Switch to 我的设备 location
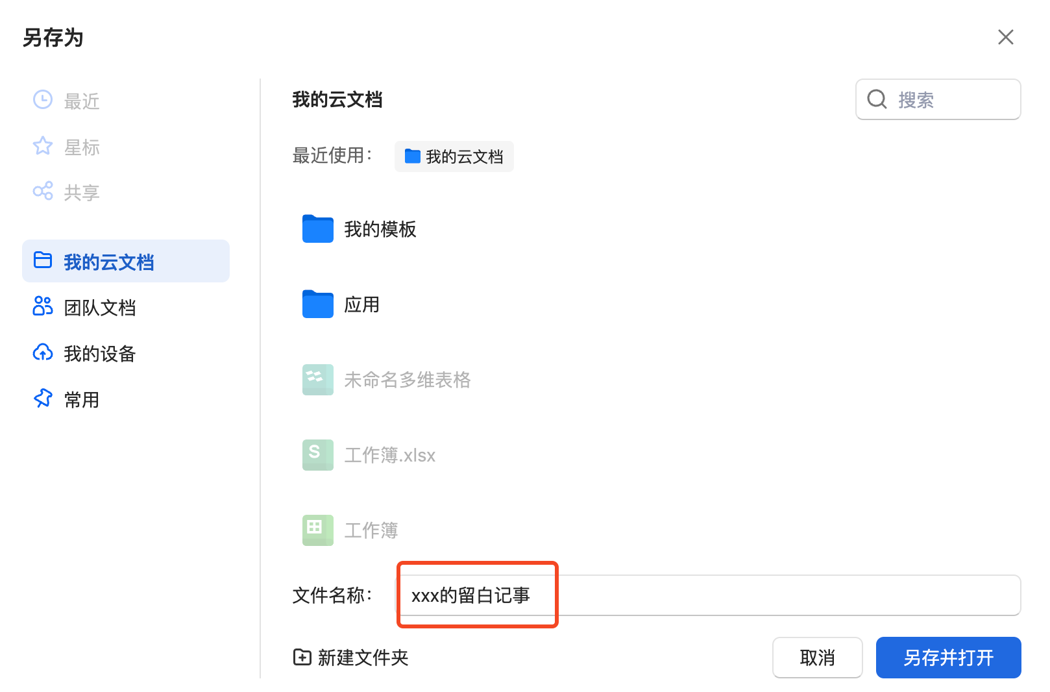 (x=126, y=353)
